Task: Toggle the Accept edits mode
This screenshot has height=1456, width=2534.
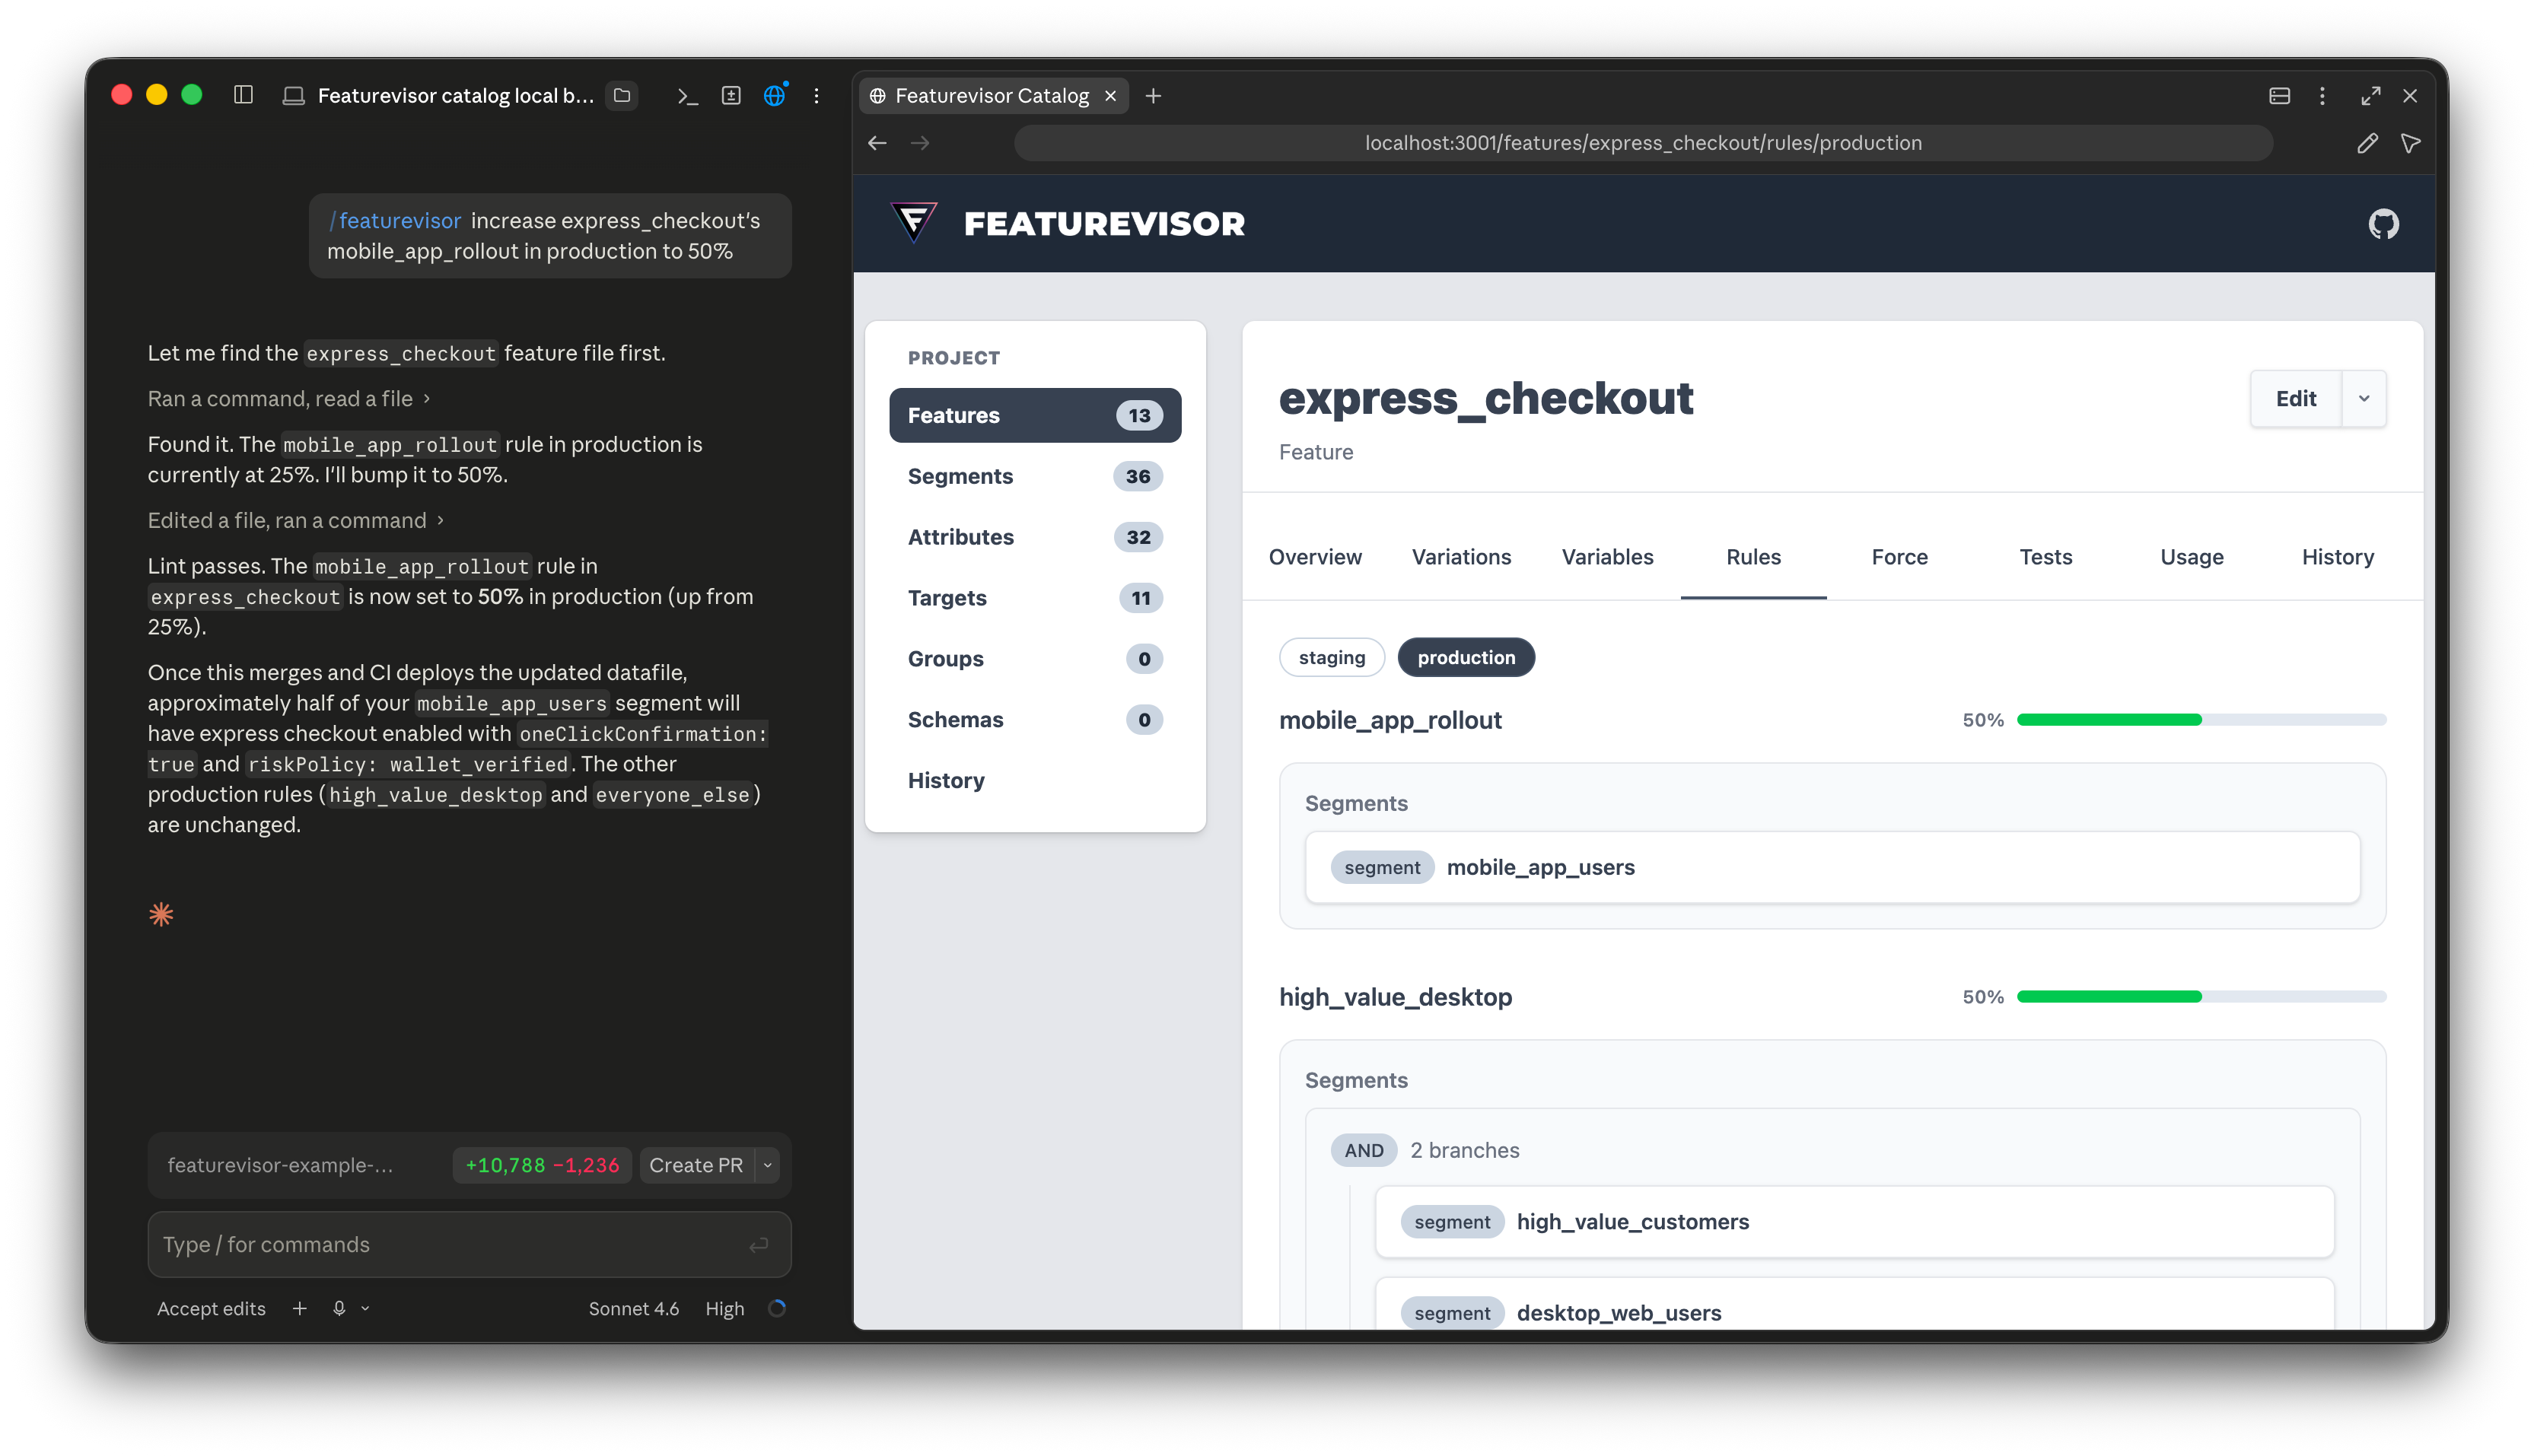Action: click(211, 1308)
